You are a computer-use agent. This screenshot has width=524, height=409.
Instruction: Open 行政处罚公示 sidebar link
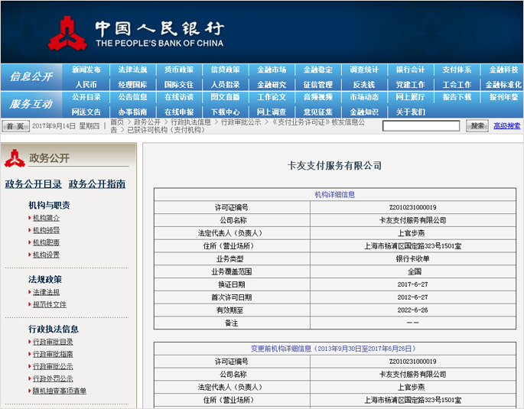(53, 379)
